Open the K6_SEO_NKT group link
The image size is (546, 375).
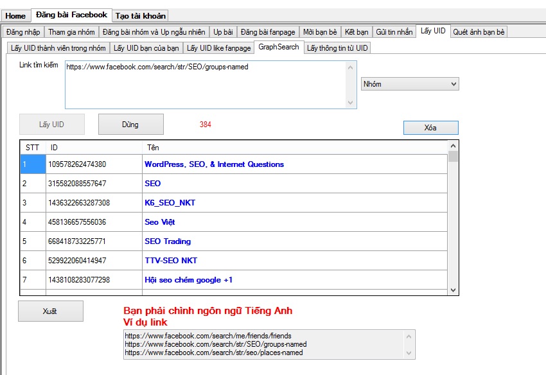coord(170,203)
